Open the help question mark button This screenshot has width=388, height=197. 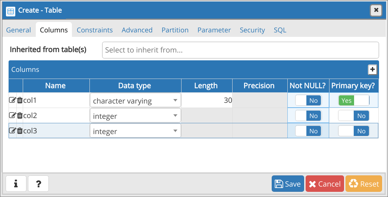[x=38, y=184]
